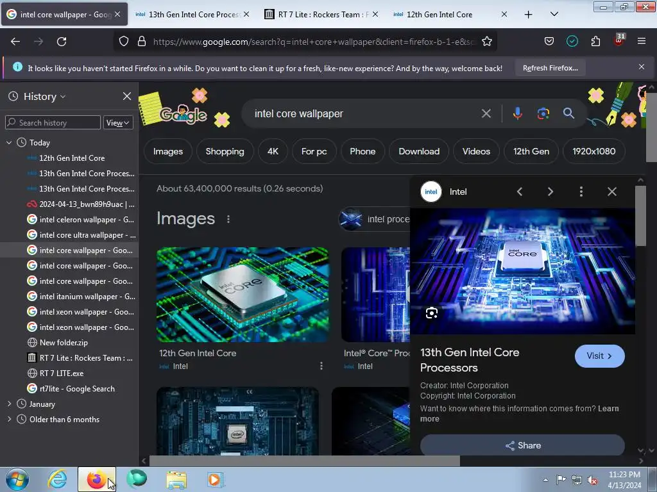Open more options in the image preview panel
Image resolution: width=657 pixels, height=492 pixels.
click(581, 192)
